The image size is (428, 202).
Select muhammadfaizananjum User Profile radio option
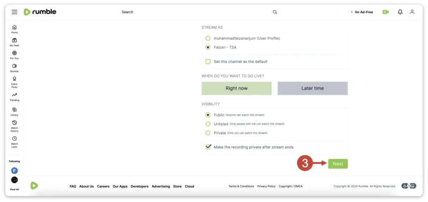coord(208,38)
